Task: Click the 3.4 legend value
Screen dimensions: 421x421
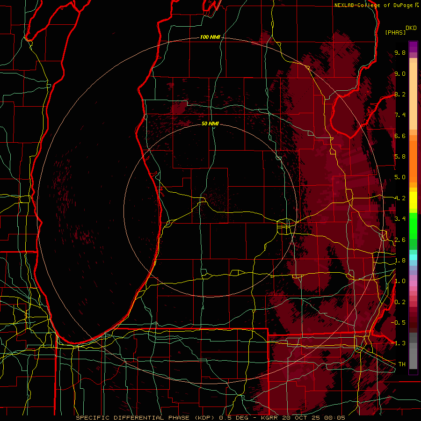Action: point(400,219)
